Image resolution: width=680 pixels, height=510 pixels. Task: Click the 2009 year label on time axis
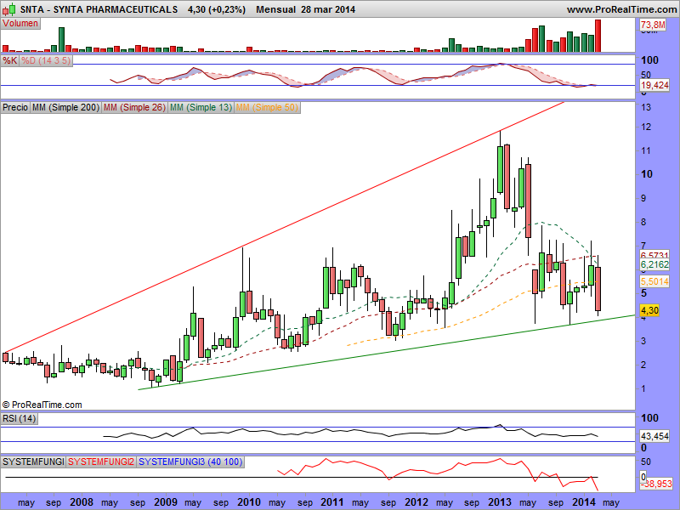click(166, 502)
